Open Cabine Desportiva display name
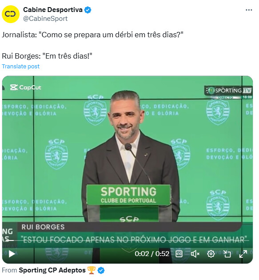 53,10
